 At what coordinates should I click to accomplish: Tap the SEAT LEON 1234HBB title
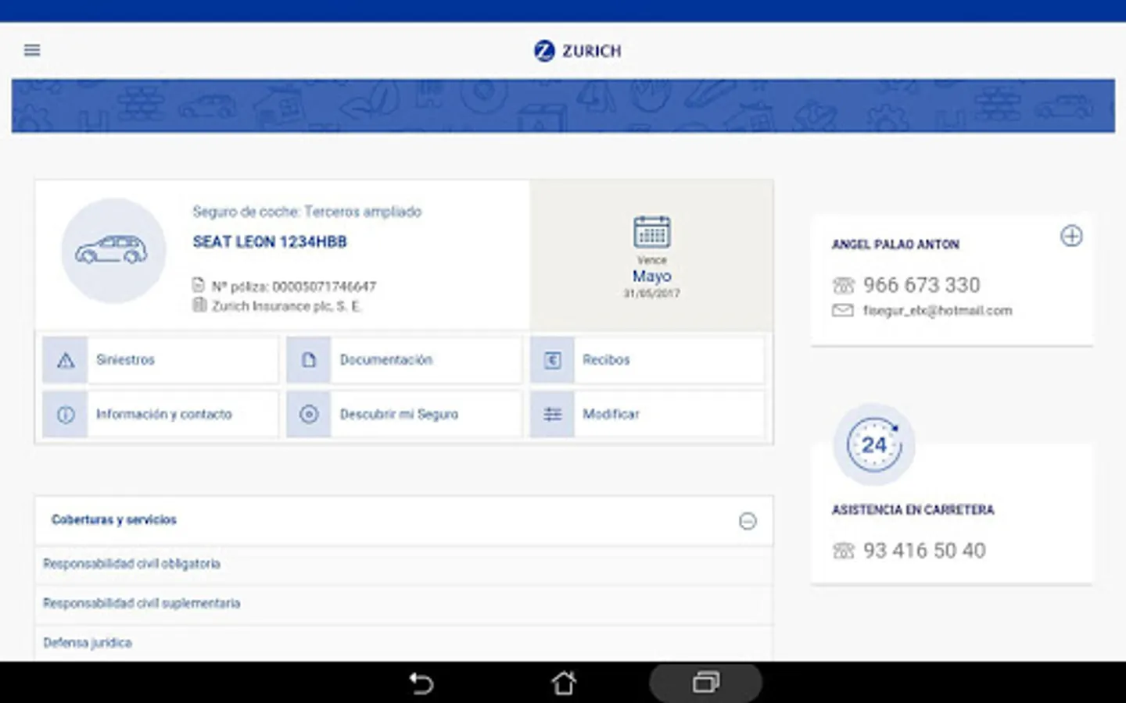[270, 242]
